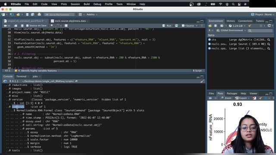Expand the nsclc.seu Seurat object
276x155 pixels.
pos(210,44)
